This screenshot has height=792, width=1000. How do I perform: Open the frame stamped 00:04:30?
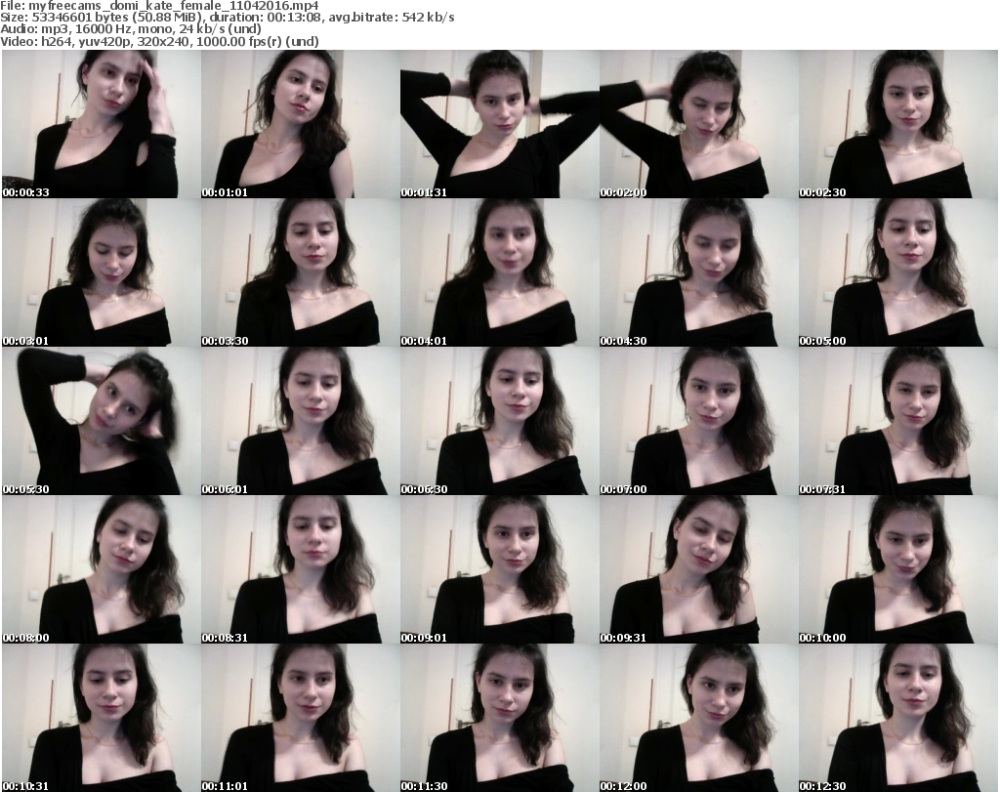tap(699, 272)
